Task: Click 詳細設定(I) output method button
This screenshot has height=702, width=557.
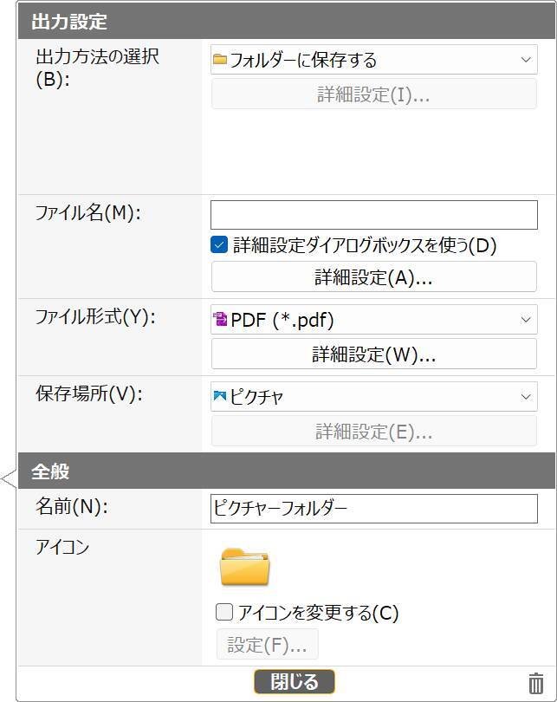Action: (x=373, y=94)
